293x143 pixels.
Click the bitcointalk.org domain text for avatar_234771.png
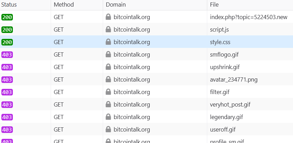tap(132, 80)
